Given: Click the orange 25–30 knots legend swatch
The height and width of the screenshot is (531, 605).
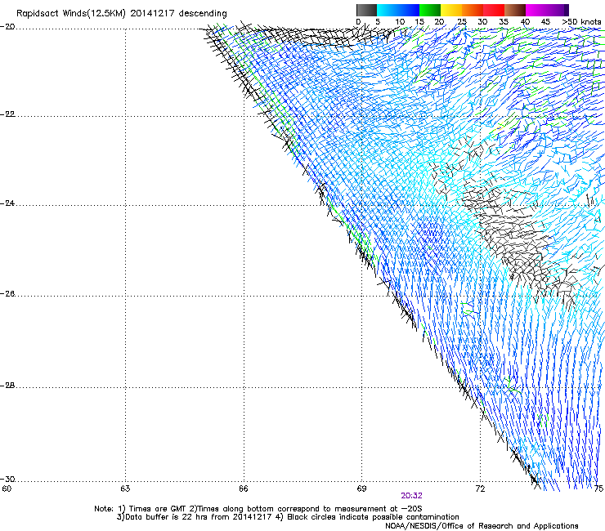Looking at the screenshot, I should click(473, 10).
